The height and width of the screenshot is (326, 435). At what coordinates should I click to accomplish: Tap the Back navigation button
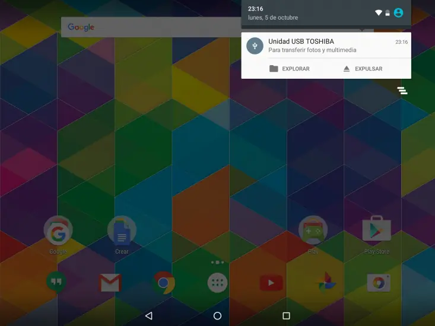tap(149, 316)
